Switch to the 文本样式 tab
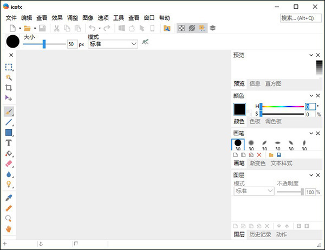The width and height of the screenshot is (325, 250). [x=282, y=163]
